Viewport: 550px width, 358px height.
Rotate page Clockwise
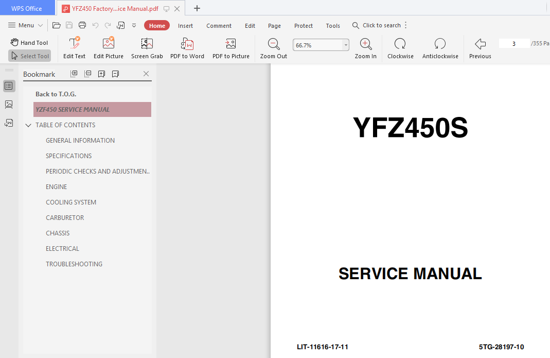coord(400,48)
